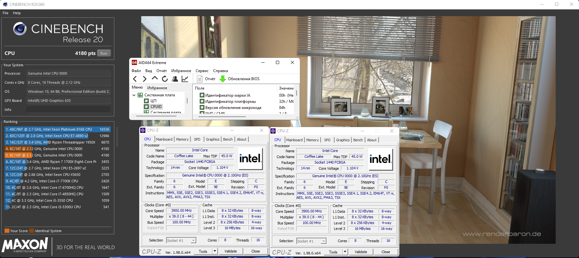
Task: Run the Cinebench CPU test
Action: tap(104, 53)
